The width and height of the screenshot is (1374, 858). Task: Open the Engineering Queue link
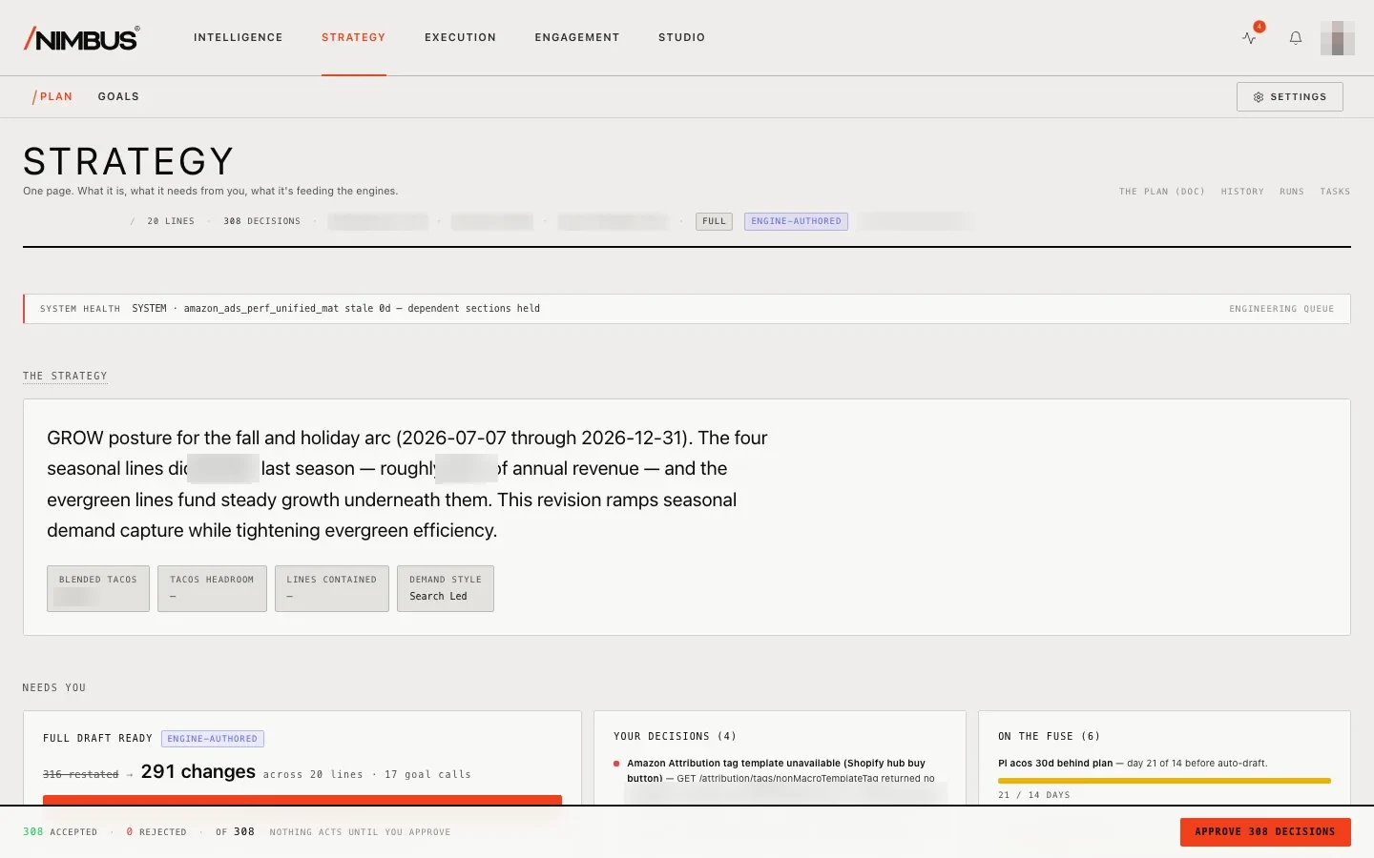point(1281,309)
